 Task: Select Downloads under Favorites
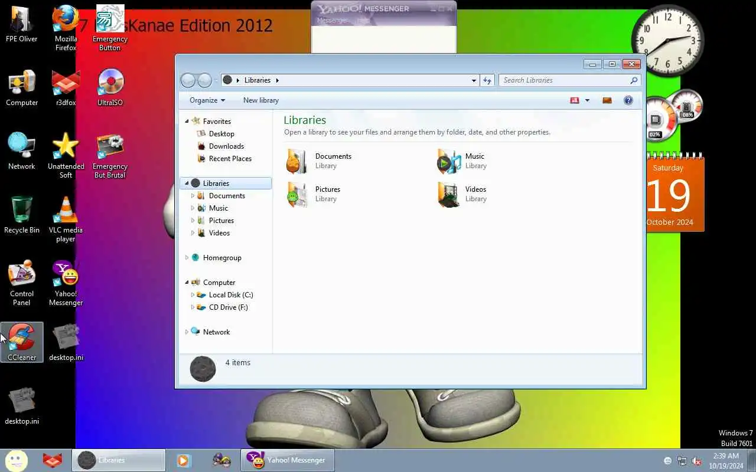click(x=226, y=146)
